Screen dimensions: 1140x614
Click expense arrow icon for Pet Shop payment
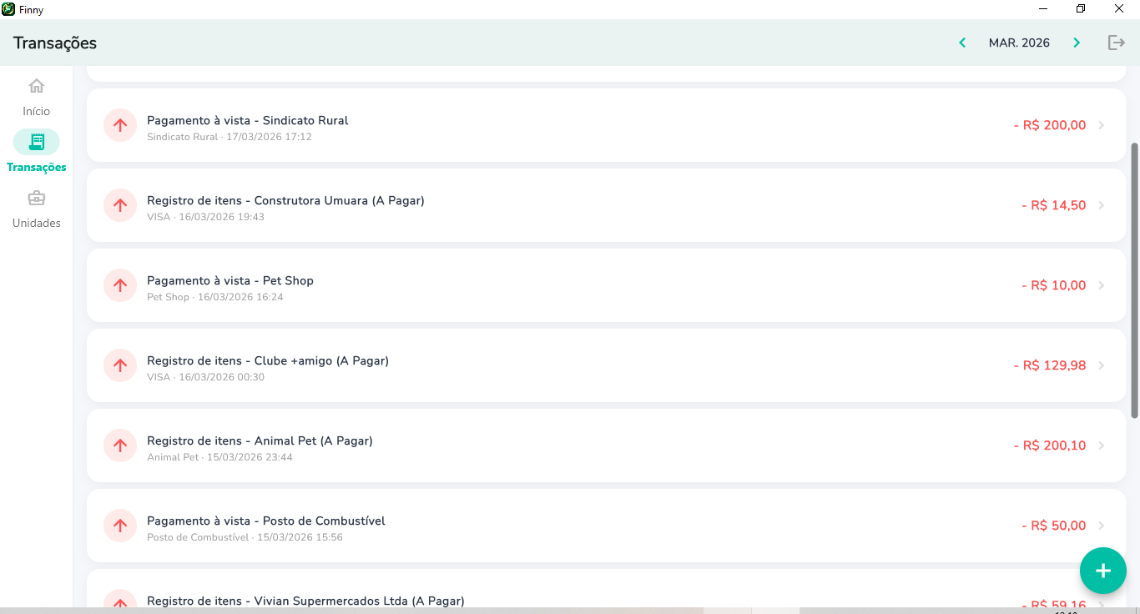coord(120,285)
